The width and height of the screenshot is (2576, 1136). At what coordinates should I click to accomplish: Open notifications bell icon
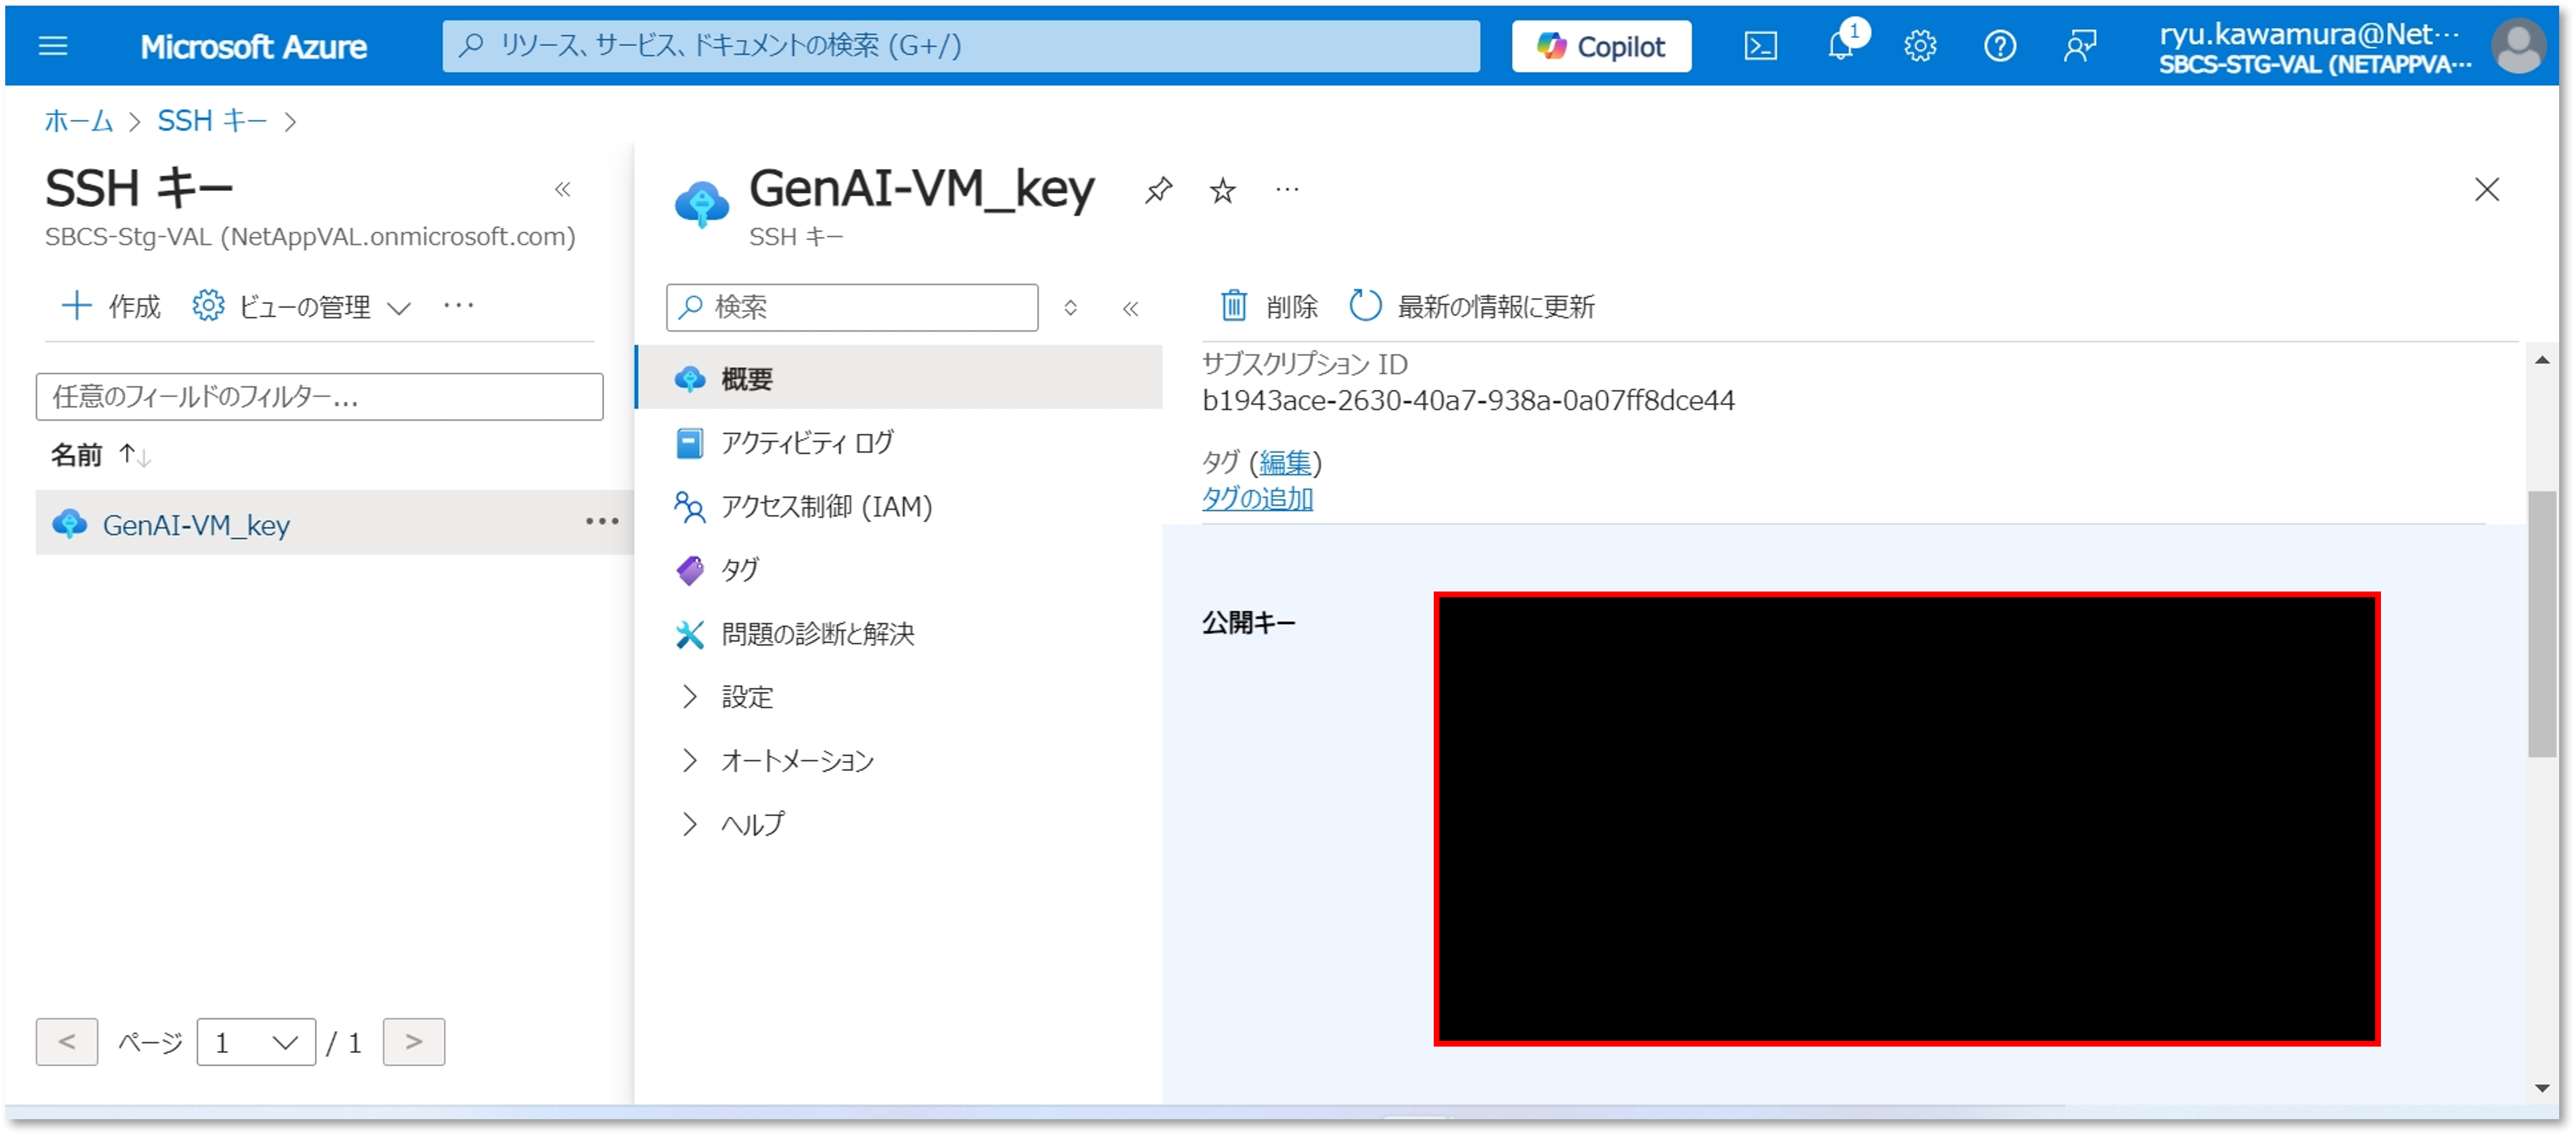pos(1841,46)
